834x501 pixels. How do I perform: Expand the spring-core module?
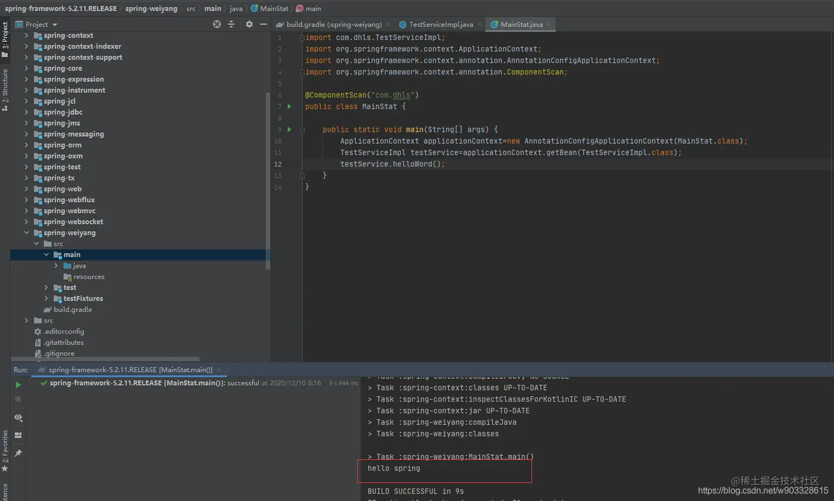[26, 68]
